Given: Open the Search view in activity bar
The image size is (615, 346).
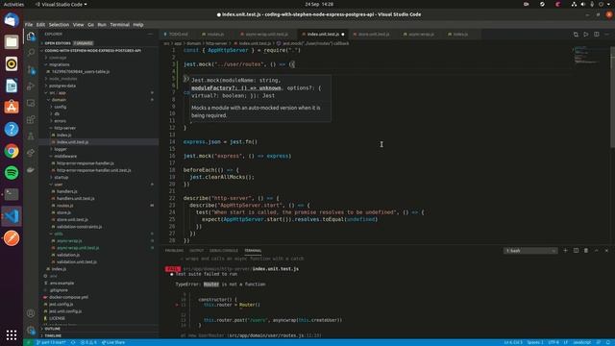Looking at the screenshot, I should tap(31, 53).
